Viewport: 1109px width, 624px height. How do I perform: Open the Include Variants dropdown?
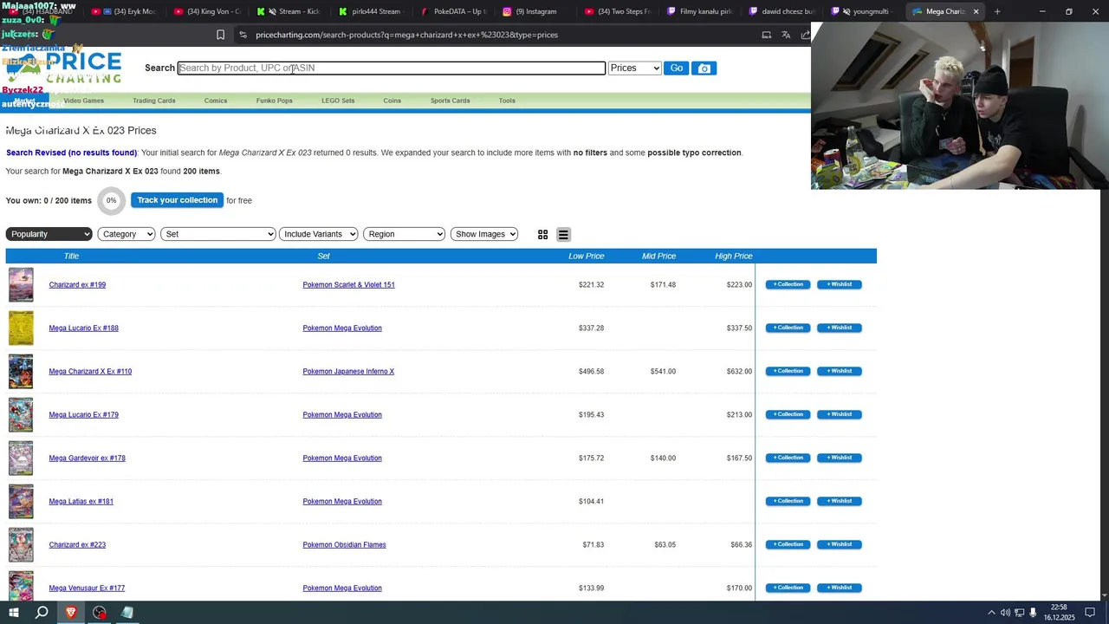click(x=319, y=234)
